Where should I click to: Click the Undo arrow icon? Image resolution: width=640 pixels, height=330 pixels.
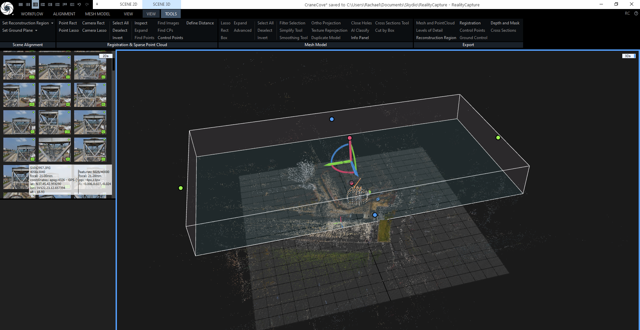click(79, 4)
